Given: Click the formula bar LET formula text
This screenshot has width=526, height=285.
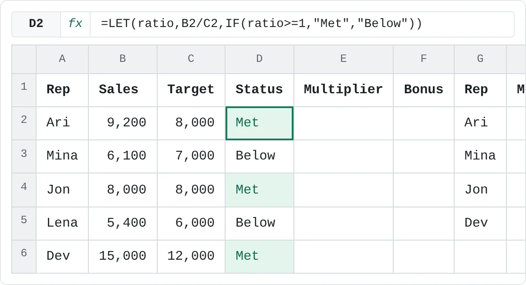Looking at the screenshot, I should pos(261,24).
